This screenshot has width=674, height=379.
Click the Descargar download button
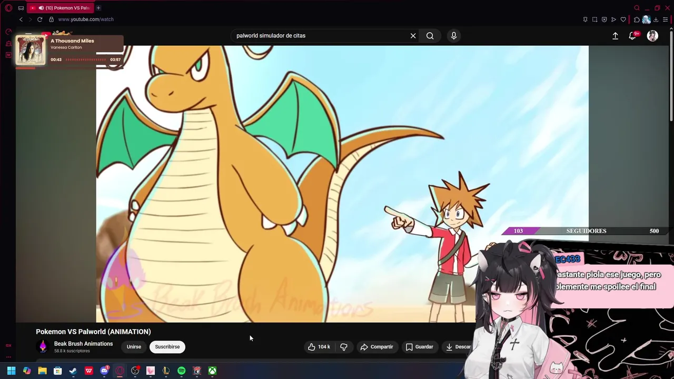tap(458, 347)
